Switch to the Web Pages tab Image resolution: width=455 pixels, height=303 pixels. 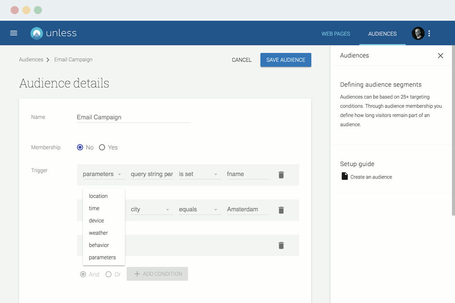pyautogui.click(x=336, y=33)
